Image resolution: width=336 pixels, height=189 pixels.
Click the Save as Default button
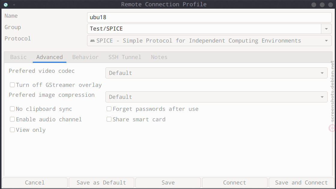(x=101, y=183)
